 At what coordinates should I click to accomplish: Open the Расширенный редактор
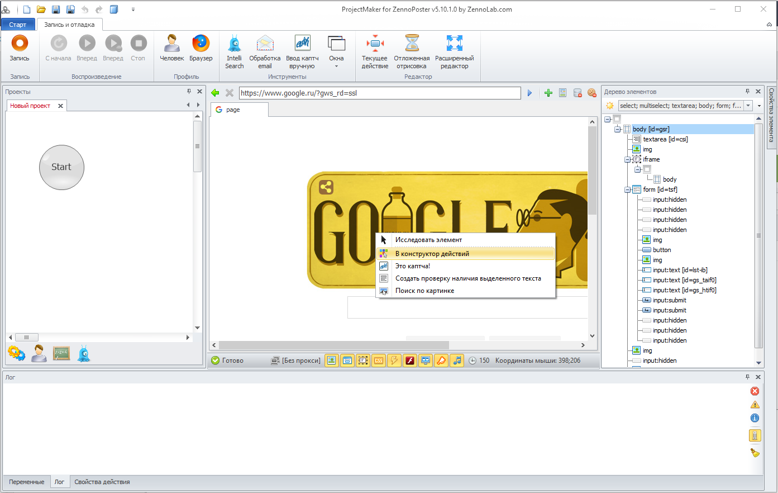pyautogui.click(x=454, y=51)
